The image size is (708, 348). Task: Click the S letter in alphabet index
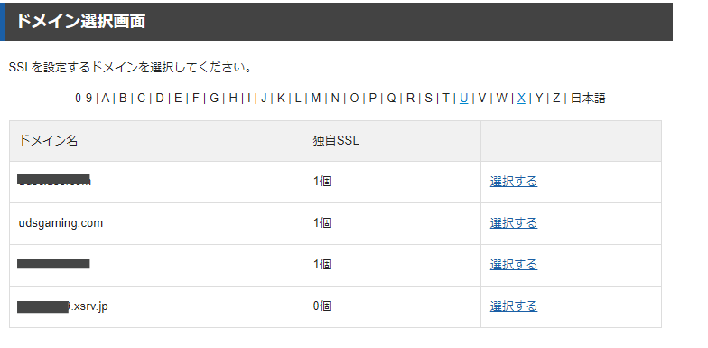428,98
